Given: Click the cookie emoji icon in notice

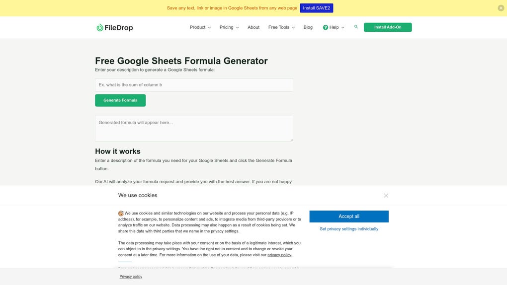Looking at the screenshot, I should [x=121, y=214].
